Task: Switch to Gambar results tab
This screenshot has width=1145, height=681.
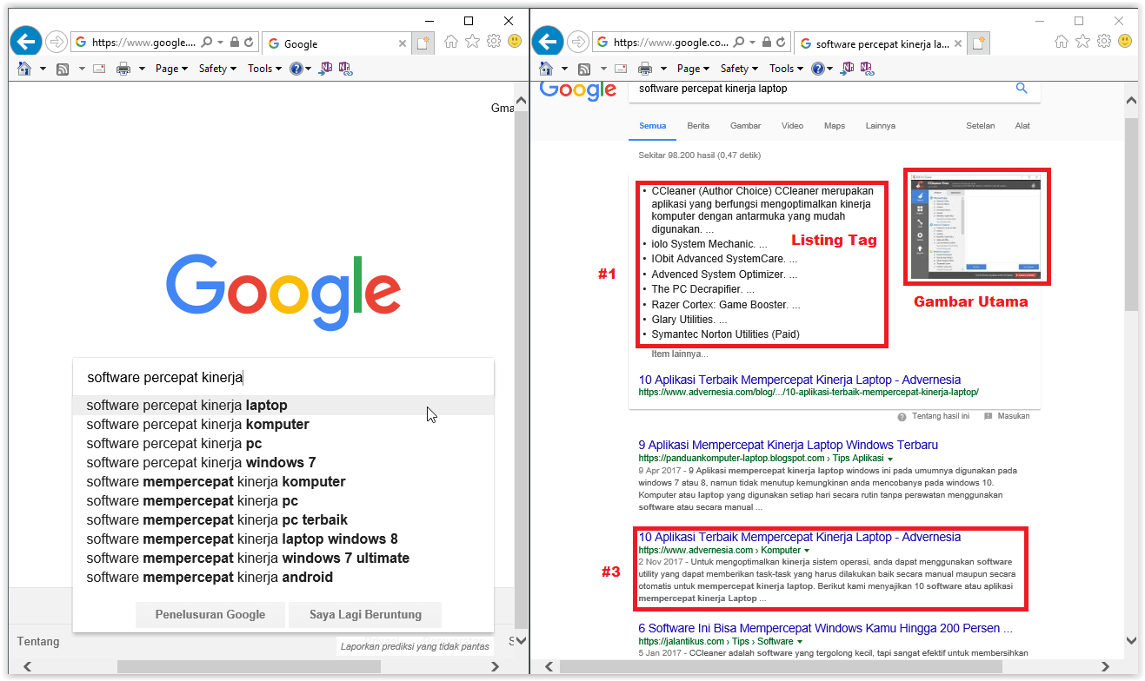Action: [x=745, y=126]
